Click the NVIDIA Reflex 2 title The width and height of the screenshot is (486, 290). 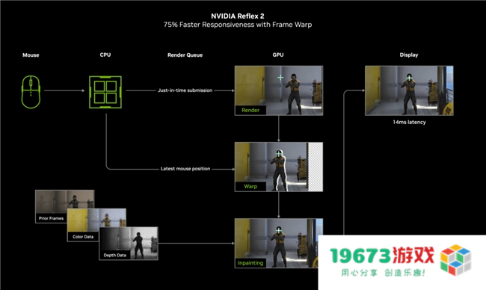[238, 16]
